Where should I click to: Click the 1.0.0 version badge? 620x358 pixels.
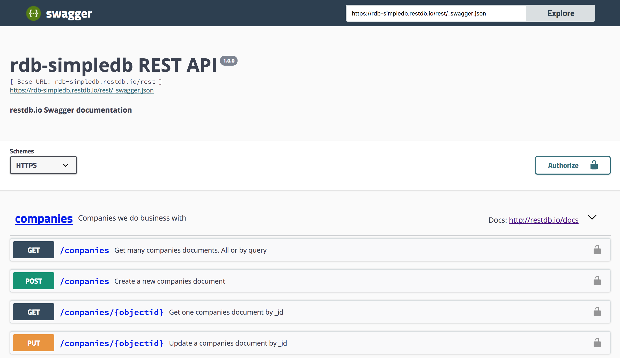(x=229, y=60)
